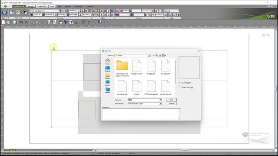Select the bb tags.gnh file
The image size is (278, 156).
tap(166, 67)
